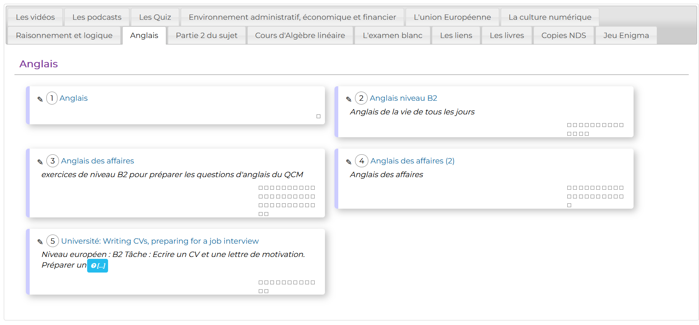
Task: Go to the Jeu Enigma tab
Action: [626, 35]
